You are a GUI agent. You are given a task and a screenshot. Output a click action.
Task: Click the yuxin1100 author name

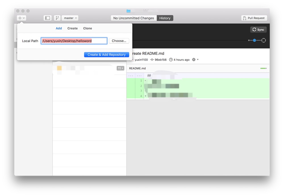click(141, 60)
